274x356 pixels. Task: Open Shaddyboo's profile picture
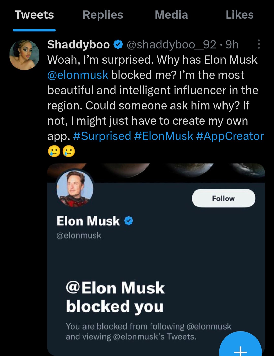pos(24,55)
